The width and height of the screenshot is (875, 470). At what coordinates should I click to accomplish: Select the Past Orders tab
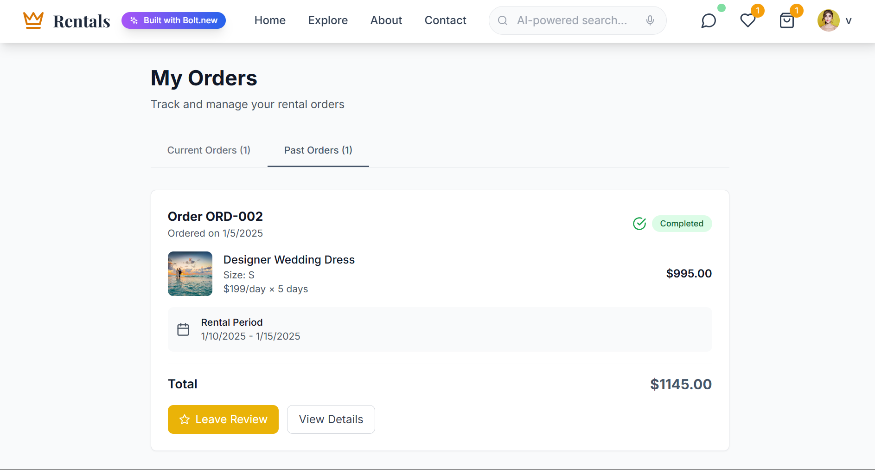(x=318, y=150)
